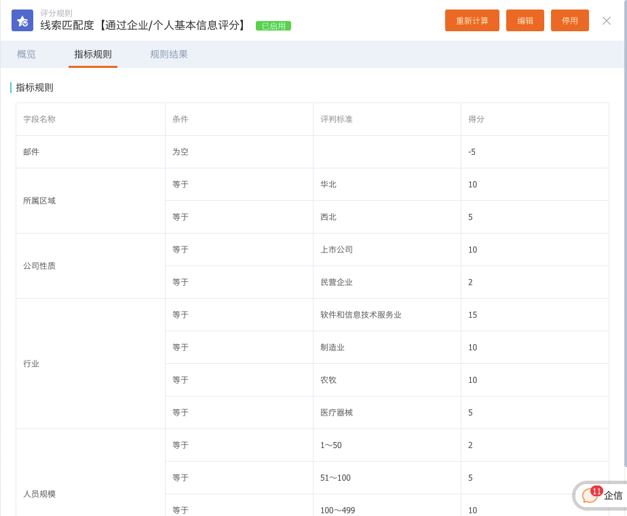The height and width of the screenshot is (516, 627).
Task: Click the 指标规则 section heading
Action: point(35,88)
